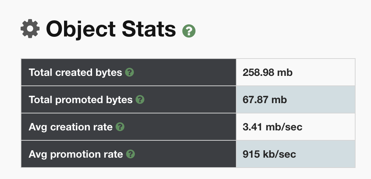This screenshot has width=371, height=179.
Task: Click help icon for Total promoted bytes
Action: [140, 100]
